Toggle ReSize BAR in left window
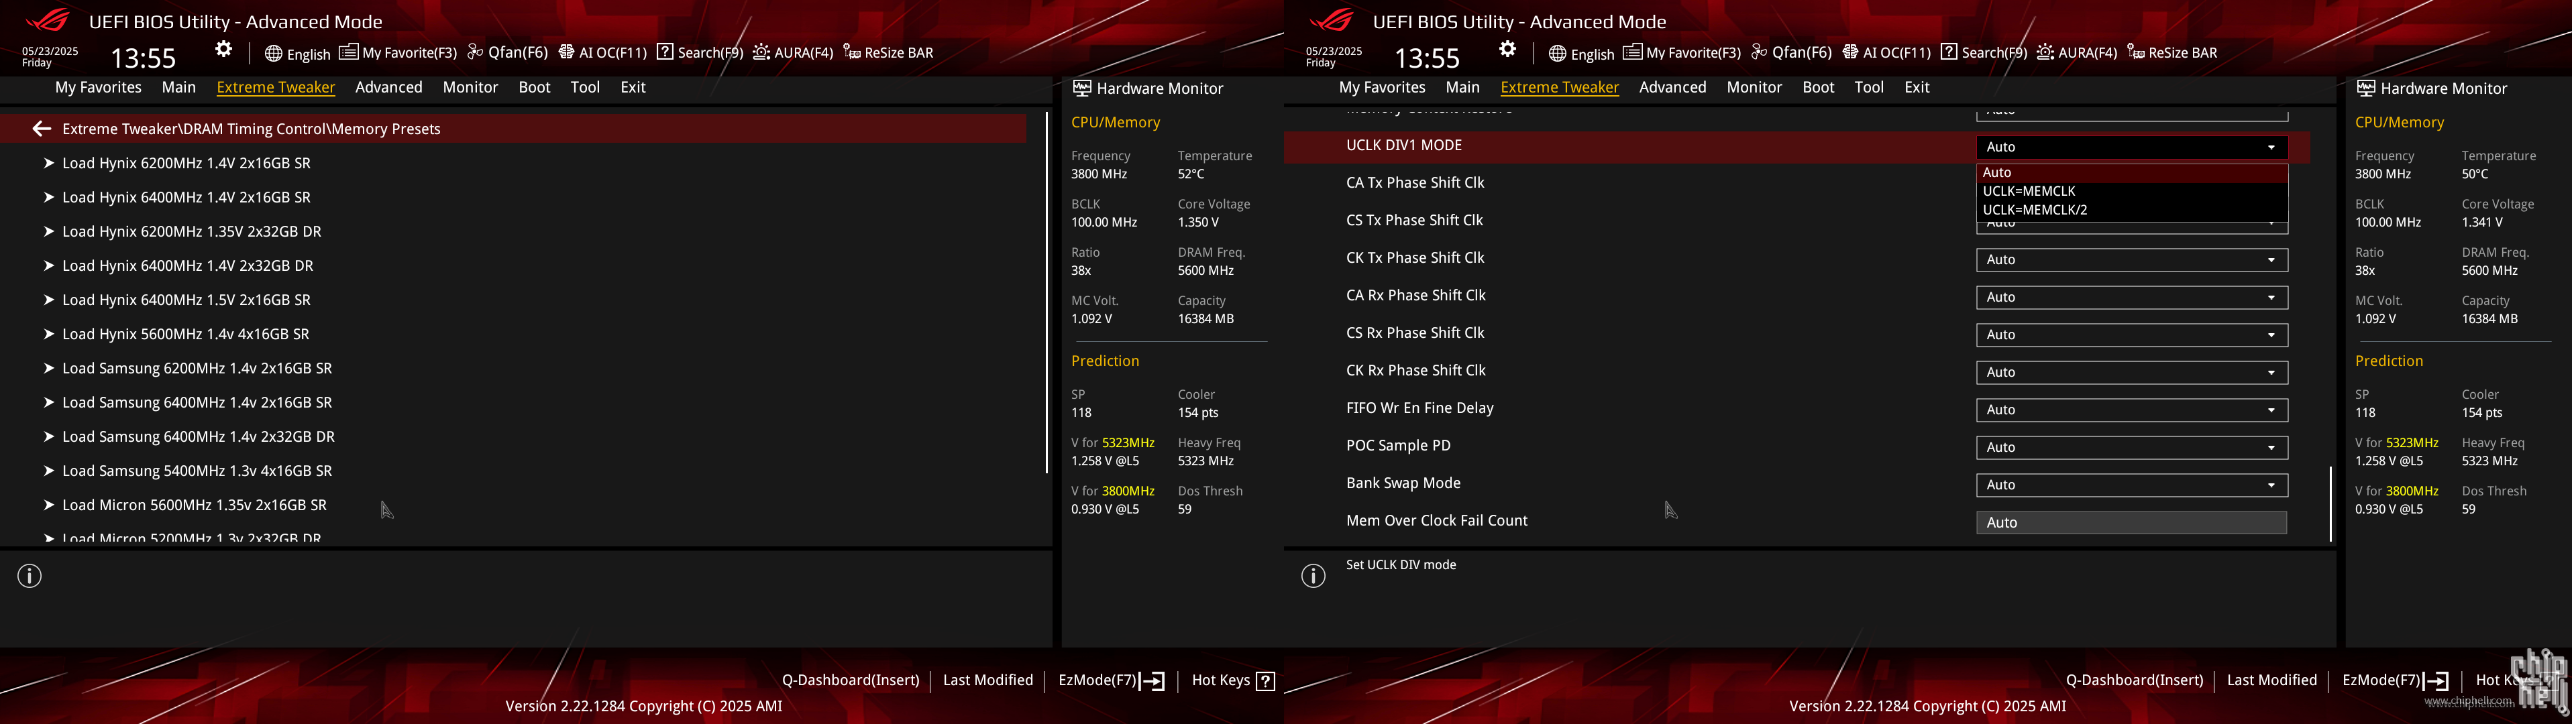 pyautogui.click(x=889, y=53)
